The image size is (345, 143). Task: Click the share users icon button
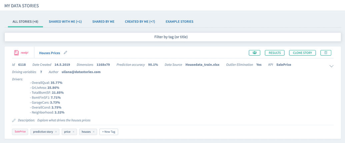tap(255, 53)
